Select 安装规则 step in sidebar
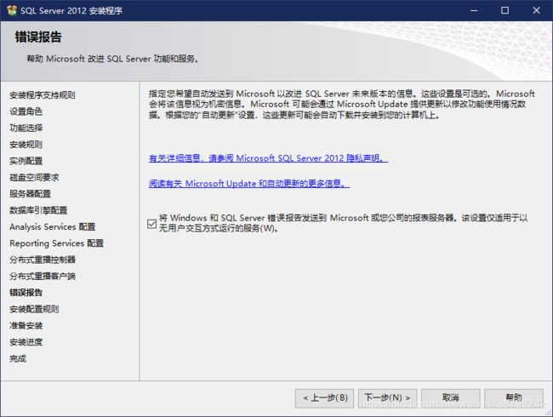This screenshot has width=553, height=417. [26, 145]
